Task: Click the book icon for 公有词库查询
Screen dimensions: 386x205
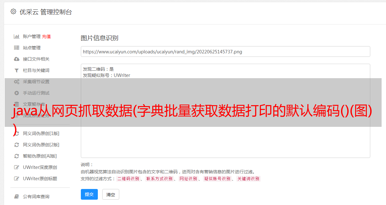Action: pyautogui.click(x=17, y=197)
